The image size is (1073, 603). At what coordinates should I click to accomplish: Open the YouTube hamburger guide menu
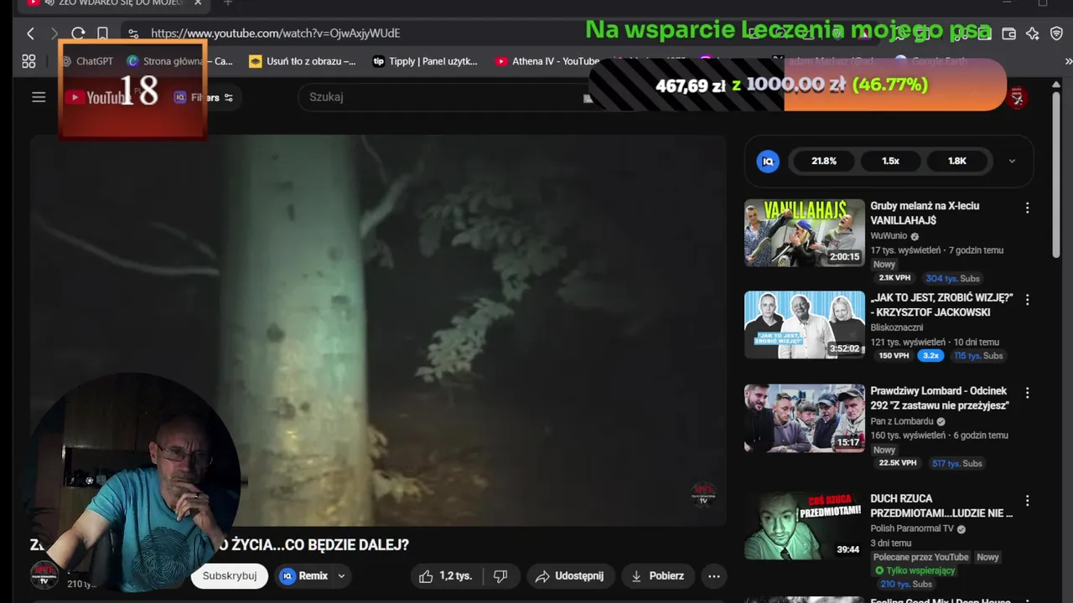[39, 97]
